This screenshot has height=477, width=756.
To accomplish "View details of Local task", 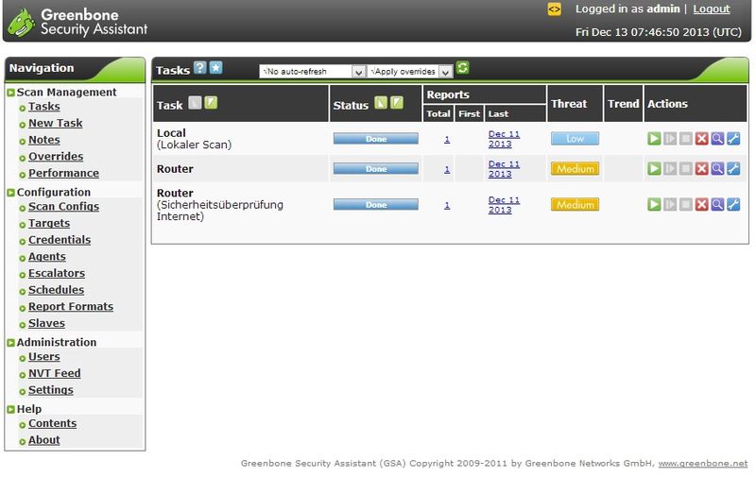I will pyautogui.click(x=717, y=139).
